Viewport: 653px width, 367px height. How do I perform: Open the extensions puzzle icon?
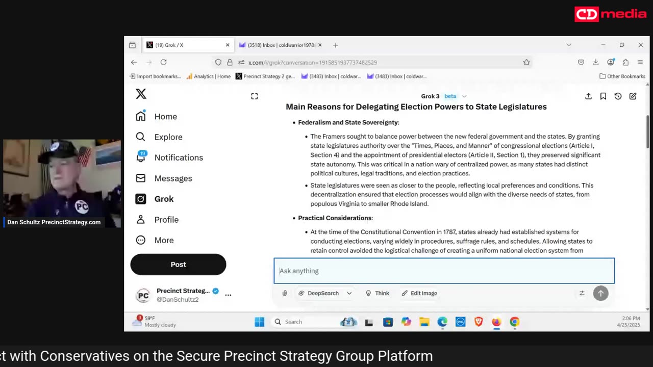[x=625, y=62]
